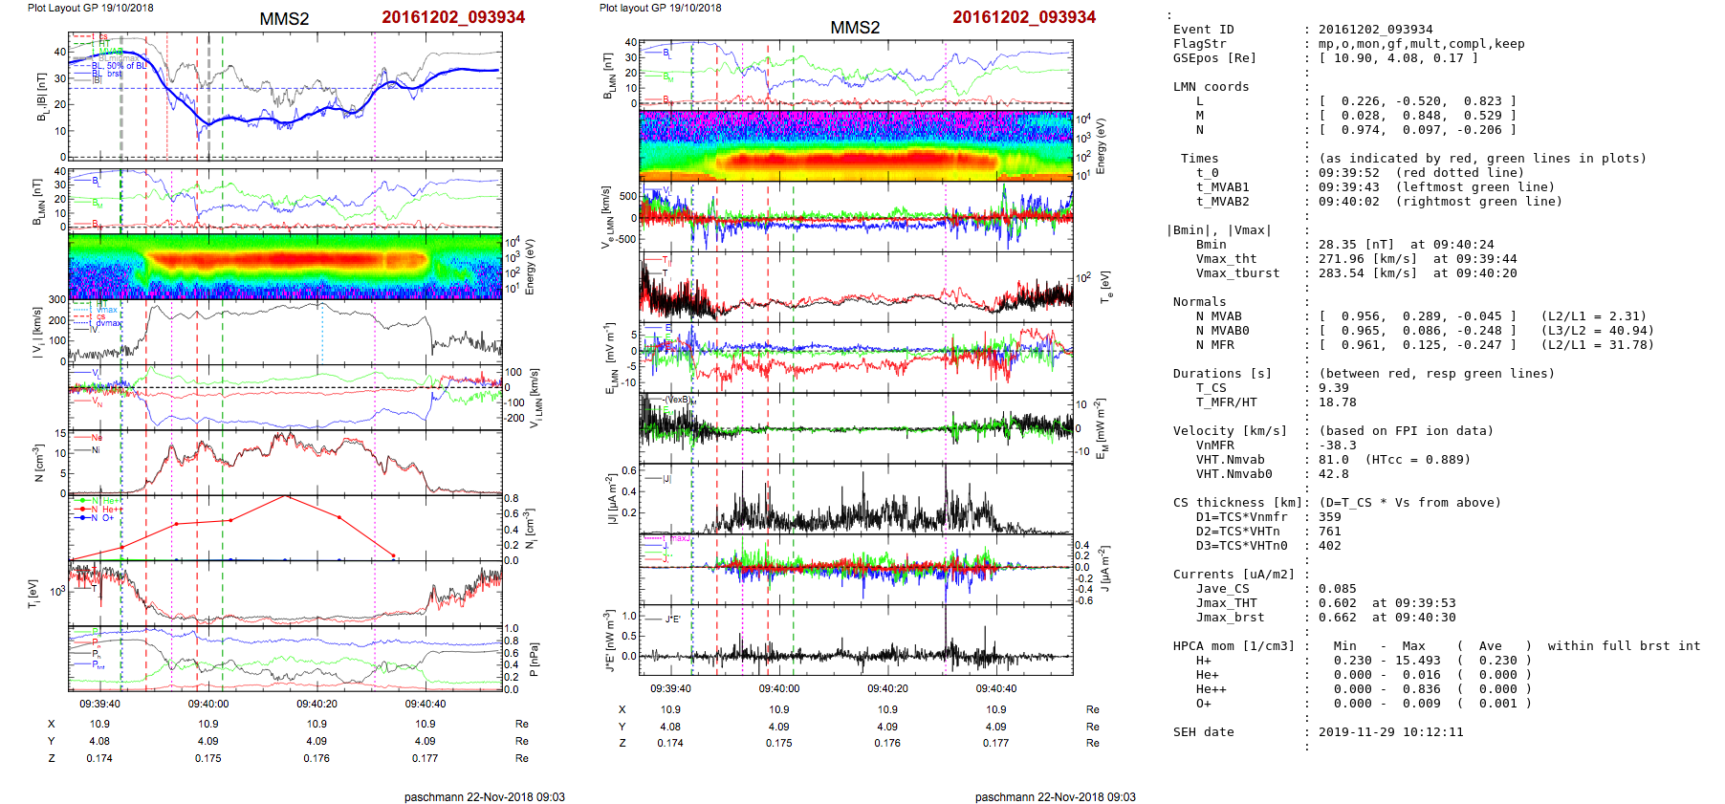Click the "Jmax_THT" label

[x=1227, y=603]
